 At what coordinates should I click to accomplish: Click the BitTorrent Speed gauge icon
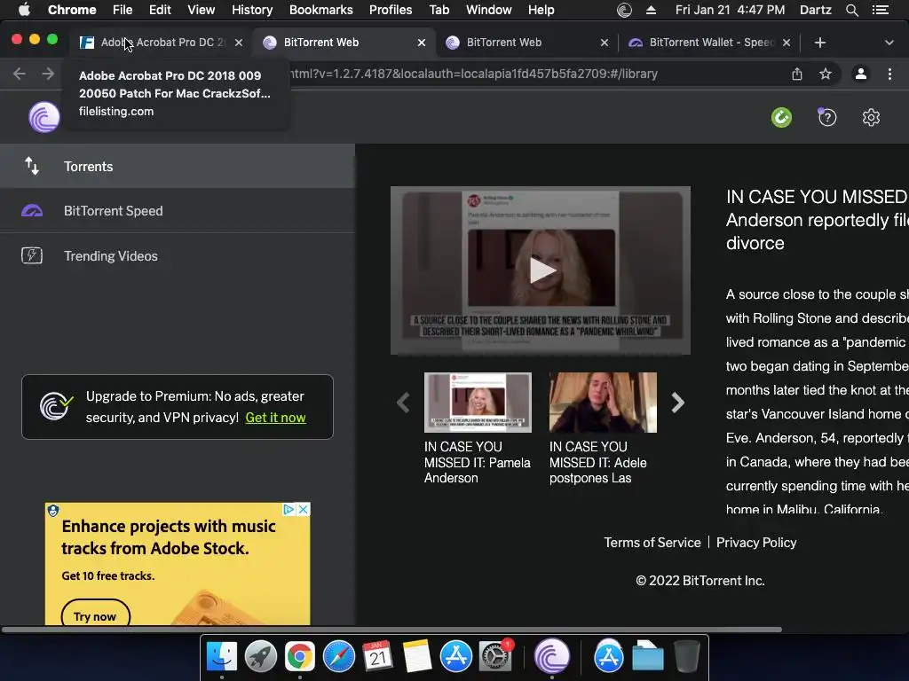point(32,211)
